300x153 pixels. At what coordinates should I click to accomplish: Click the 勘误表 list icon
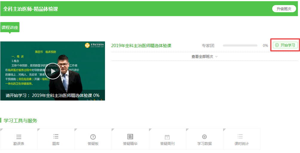(19, 137)
